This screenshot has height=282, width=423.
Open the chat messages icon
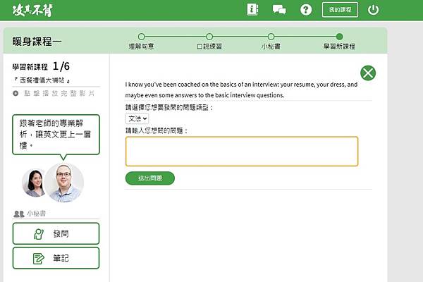click(x=279, y=10)
